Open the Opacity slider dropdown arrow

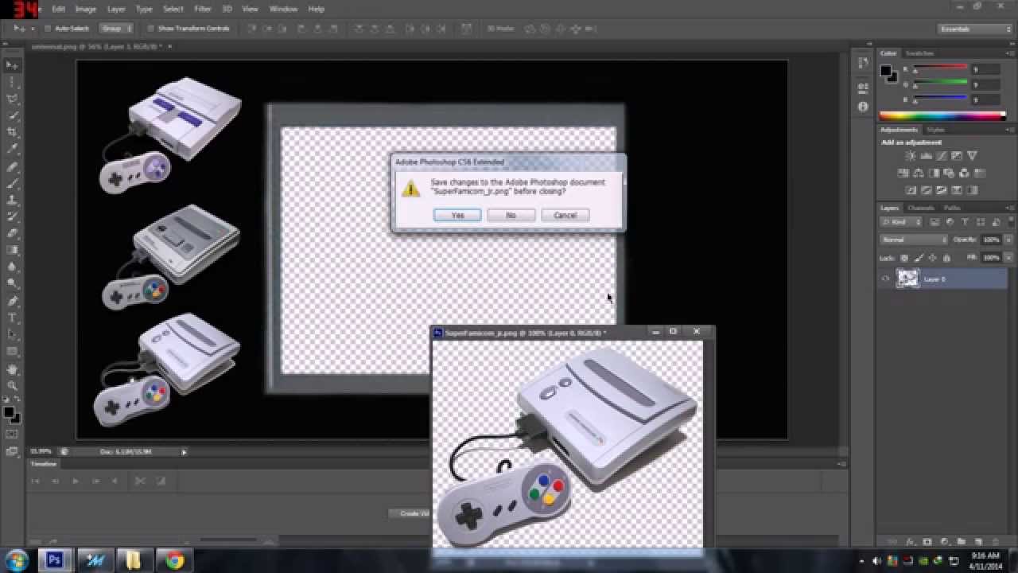(x=1009, y=240)
